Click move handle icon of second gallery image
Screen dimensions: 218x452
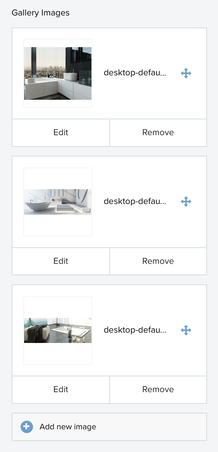click(x=186, y=202)
